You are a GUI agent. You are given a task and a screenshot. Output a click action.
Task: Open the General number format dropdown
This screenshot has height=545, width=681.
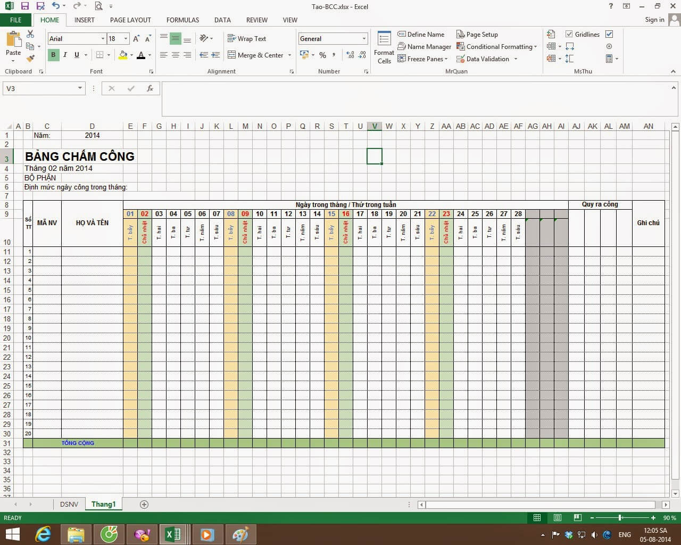[x=363, y=38]
